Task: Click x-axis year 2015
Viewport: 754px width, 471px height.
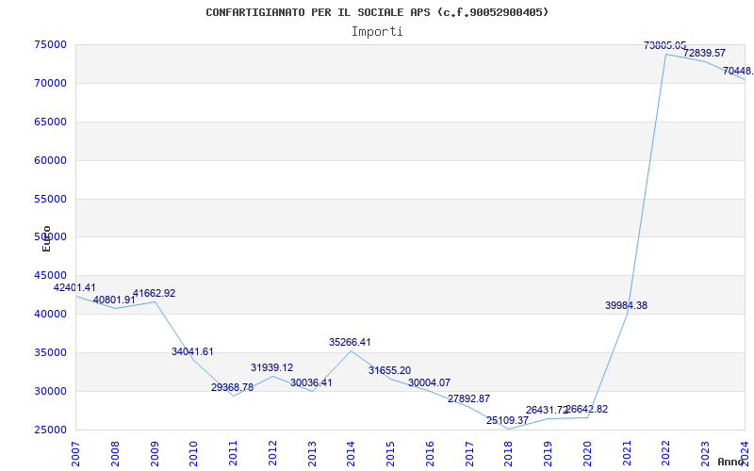Action: click(x=390, y=454)
